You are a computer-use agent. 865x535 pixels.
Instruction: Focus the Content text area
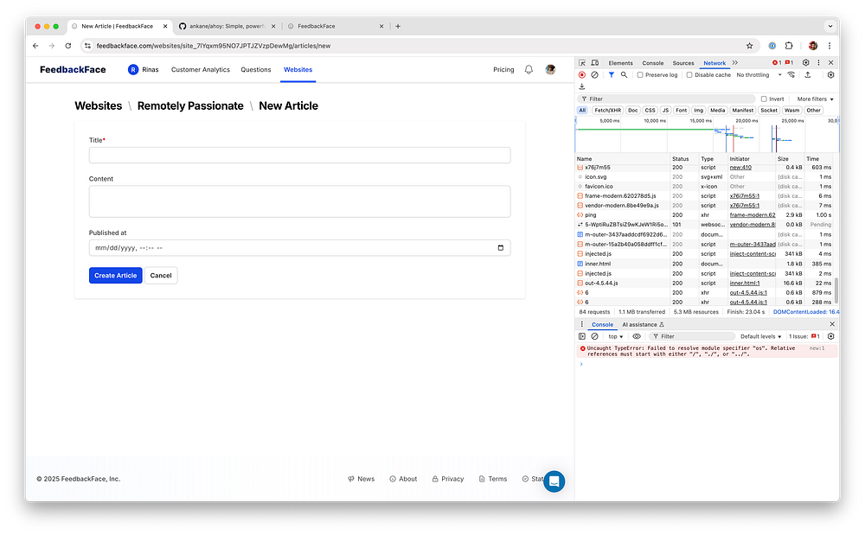tap(299, 201)
